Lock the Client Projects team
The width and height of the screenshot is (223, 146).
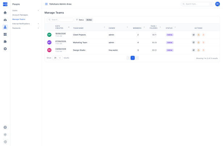(x=198, y=35)
